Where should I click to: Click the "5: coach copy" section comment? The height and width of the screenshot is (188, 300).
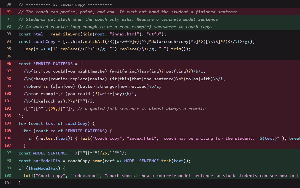[x=65, y=4]
